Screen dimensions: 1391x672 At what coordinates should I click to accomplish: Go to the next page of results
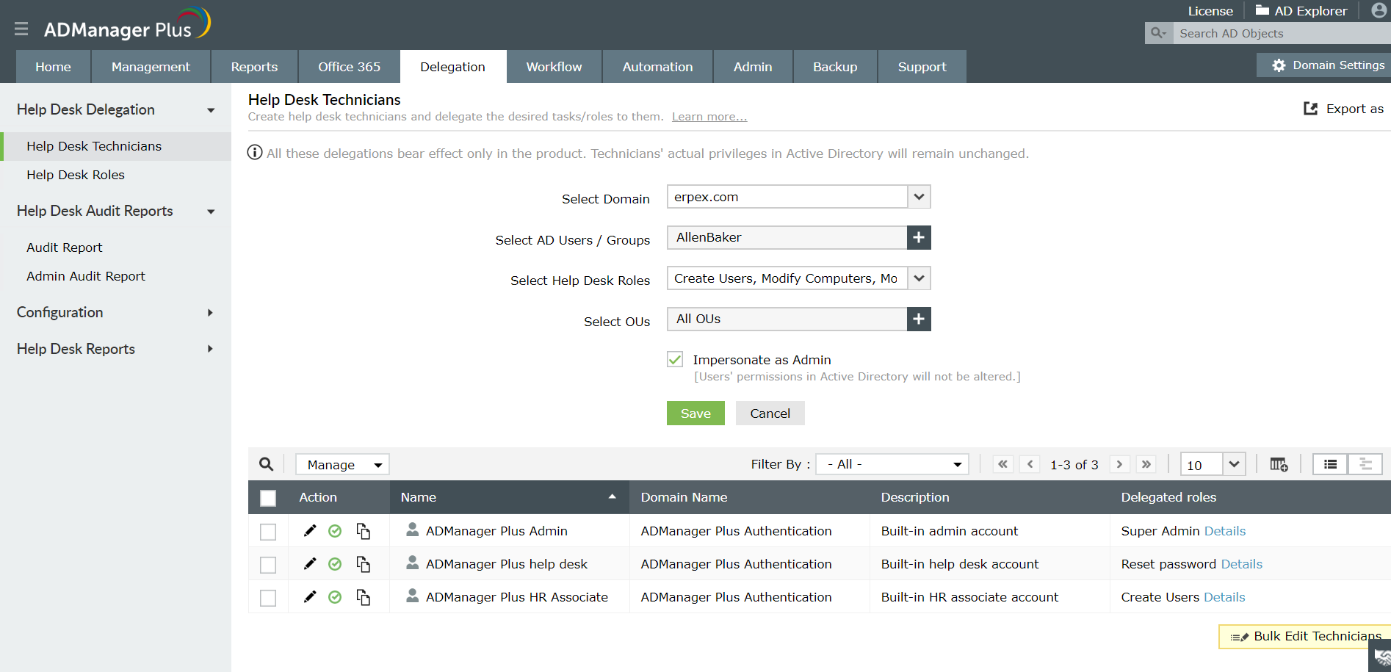tap(1119, 464)
